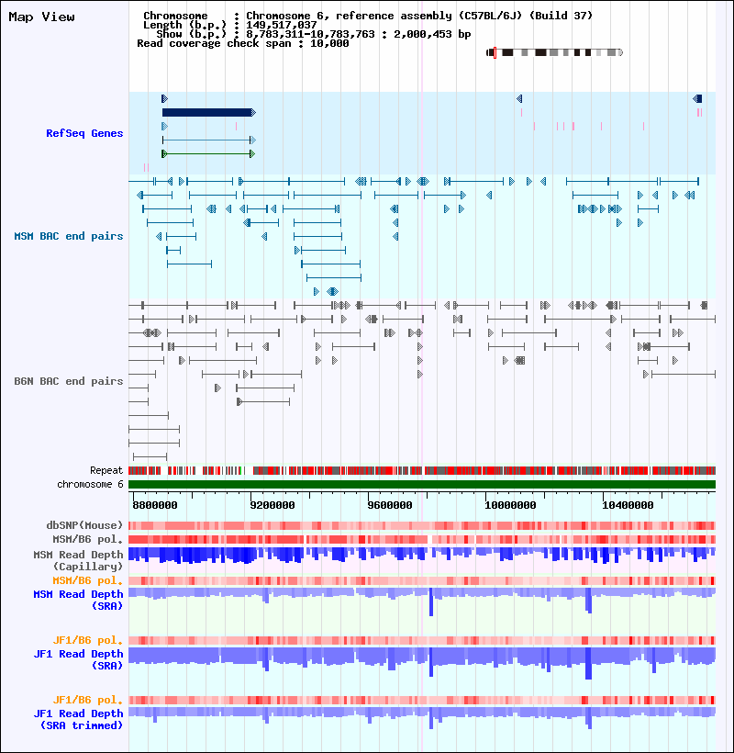Click the first RefSeq gene arrow at top left
734x753 pixels.
(x=164, y=99)
